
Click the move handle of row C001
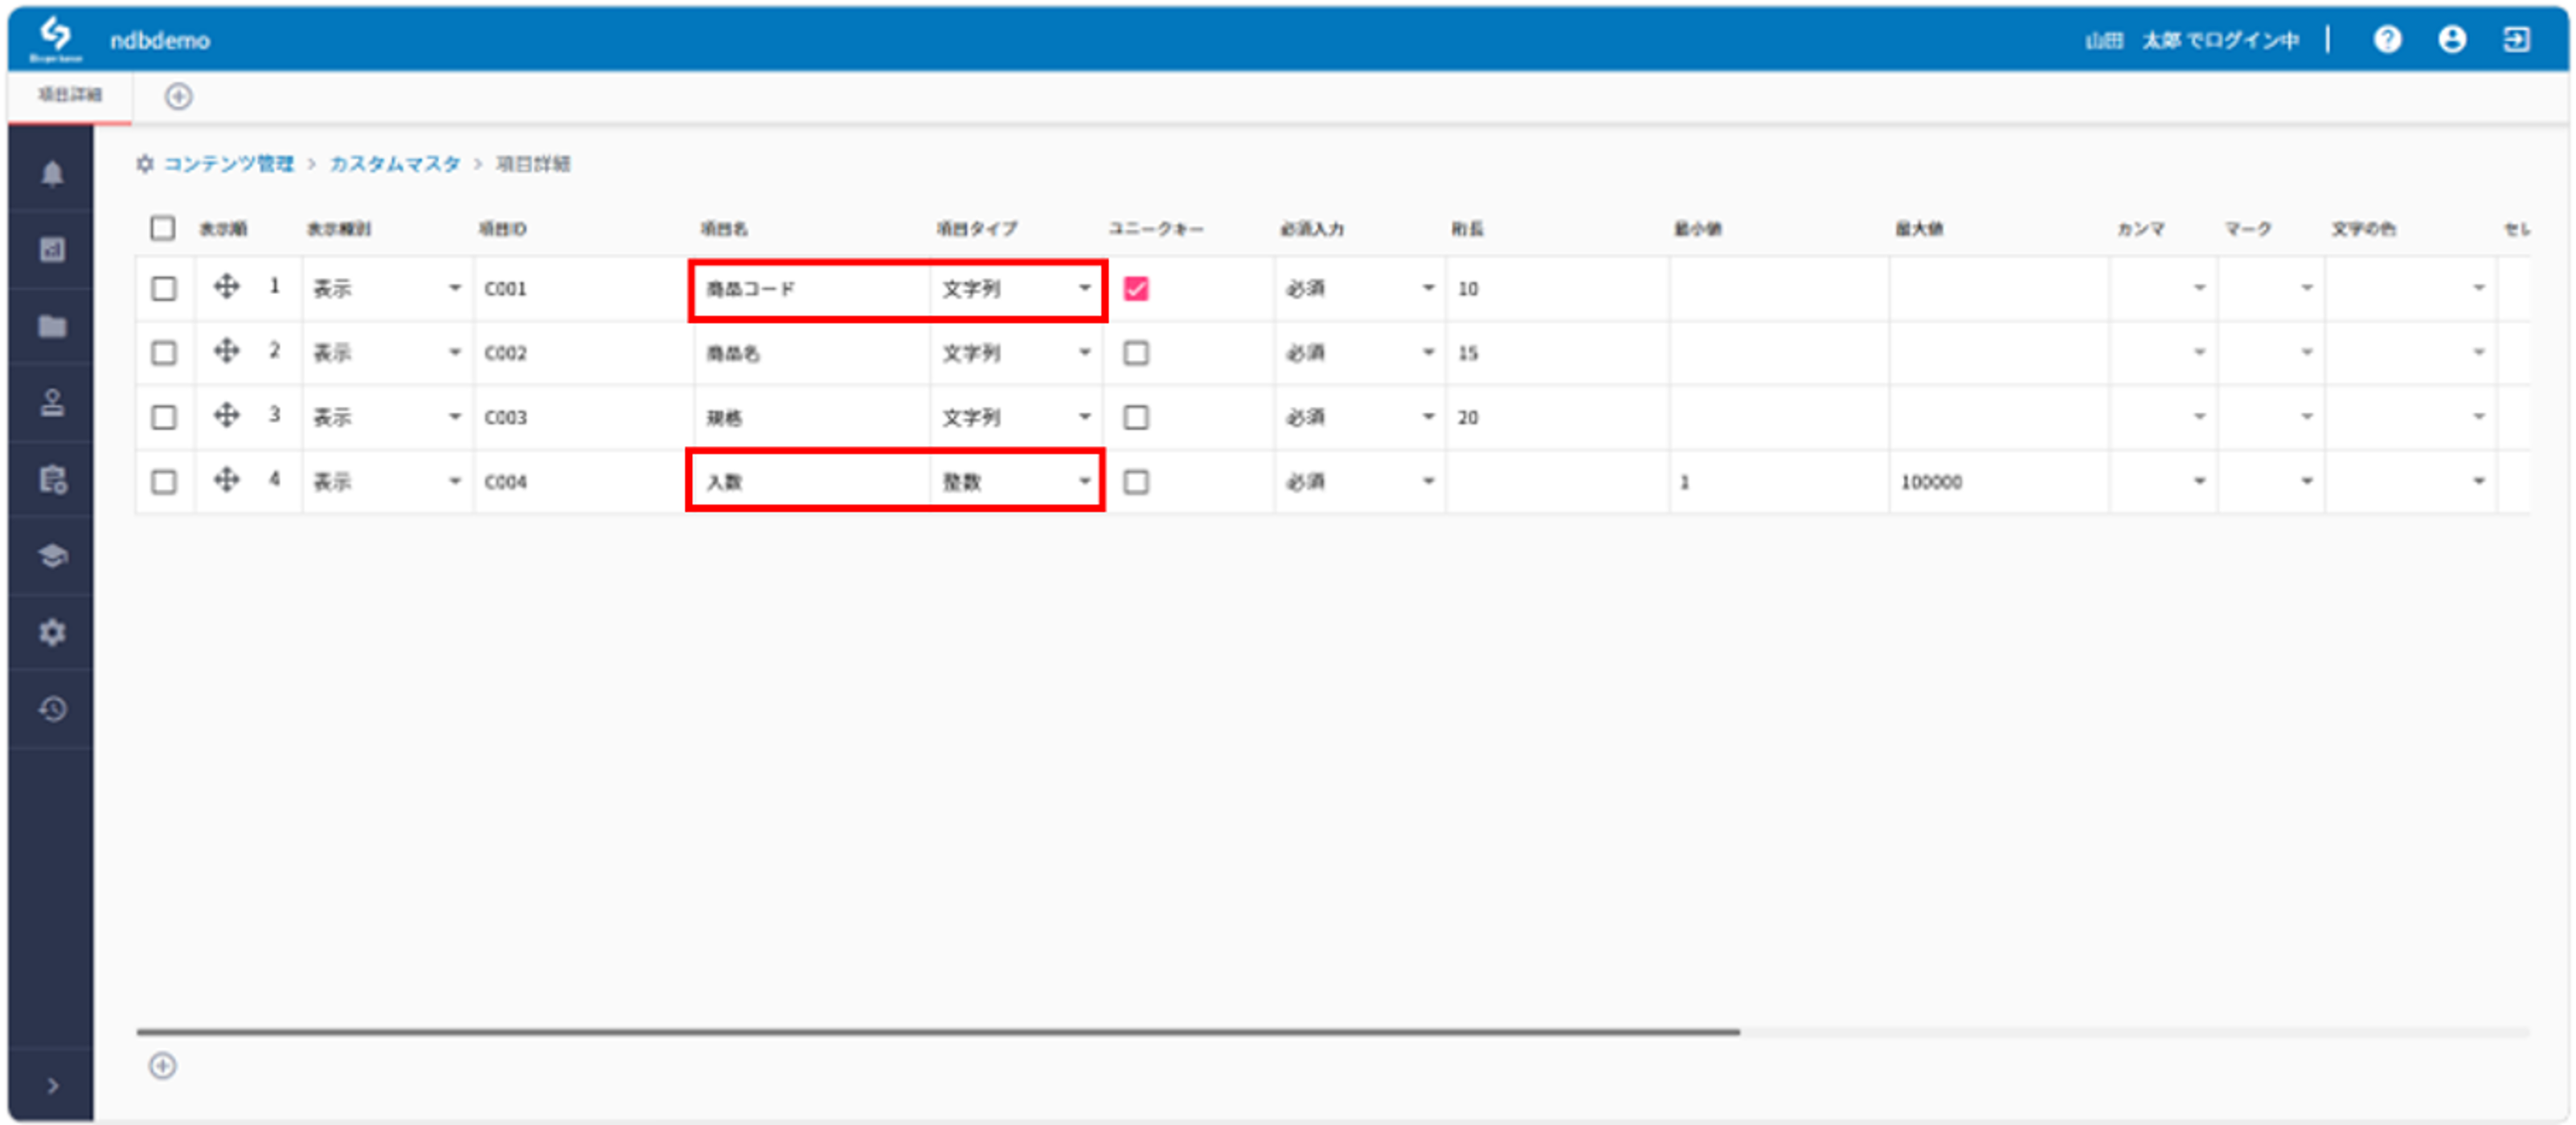[x=227, y=287]
